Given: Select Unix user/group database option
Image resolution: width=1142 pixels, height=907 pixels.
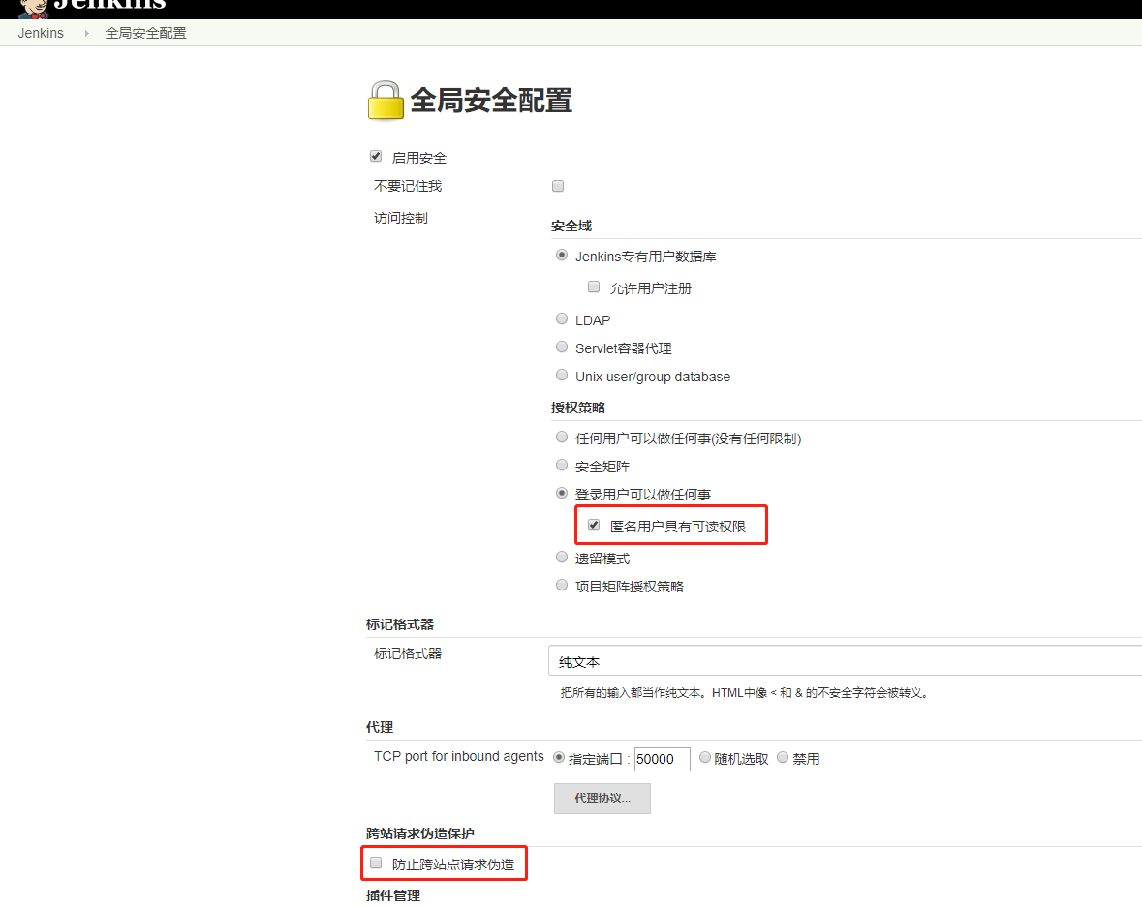Looking at the screenshot, I should [562, 376].
